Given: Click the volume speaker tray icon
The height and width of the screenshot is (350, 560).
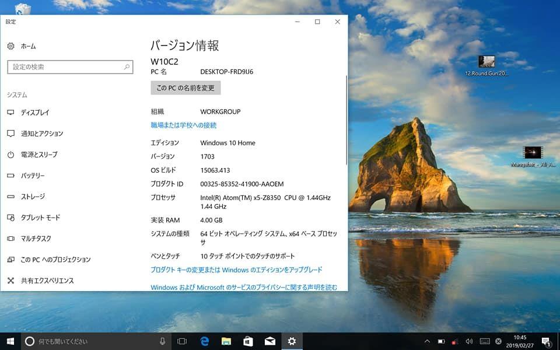Looking at the screenshot, I should pyautogui.click(x=469, y=341).
